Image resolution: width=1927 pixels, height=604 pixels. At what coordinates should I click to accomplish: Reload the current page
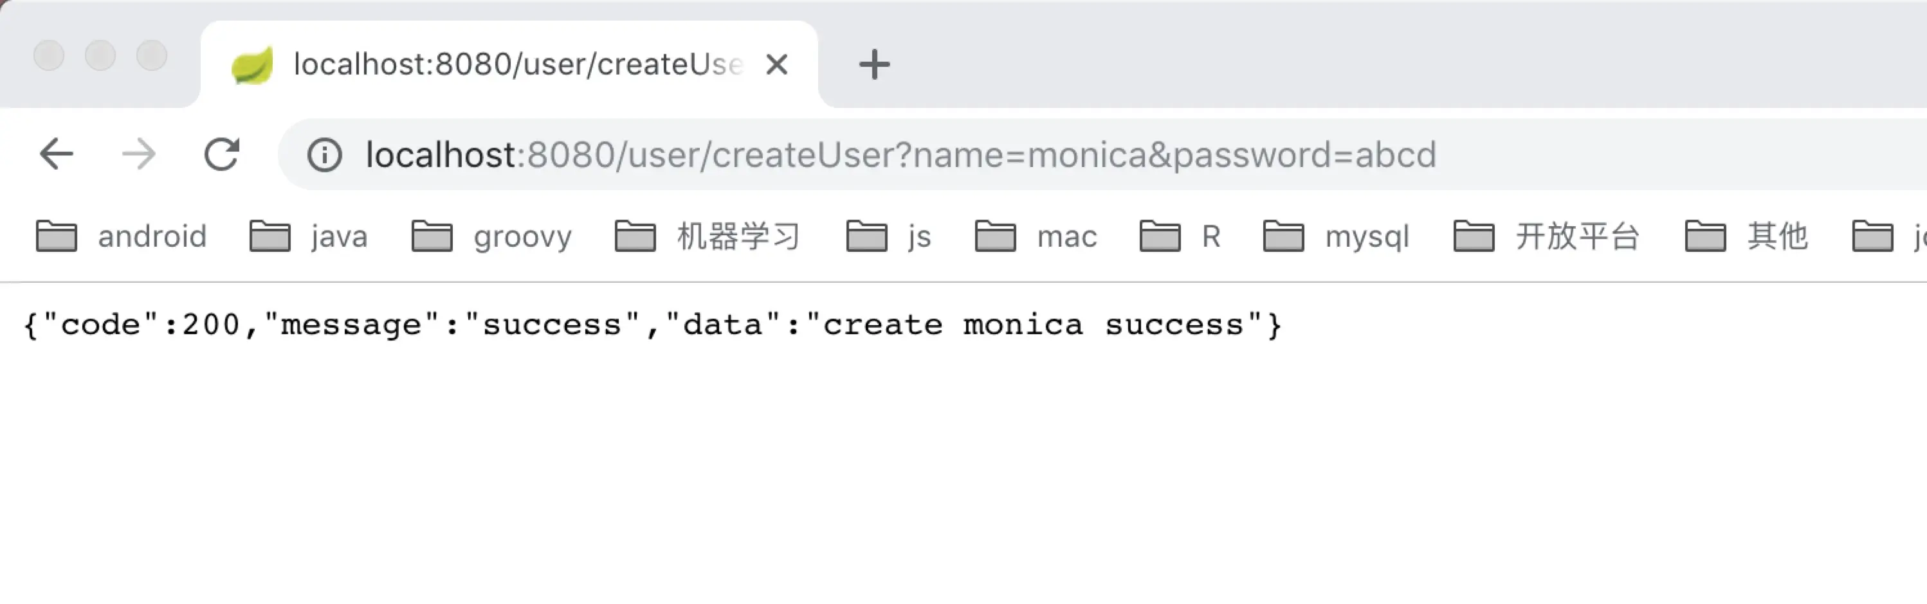222,155
